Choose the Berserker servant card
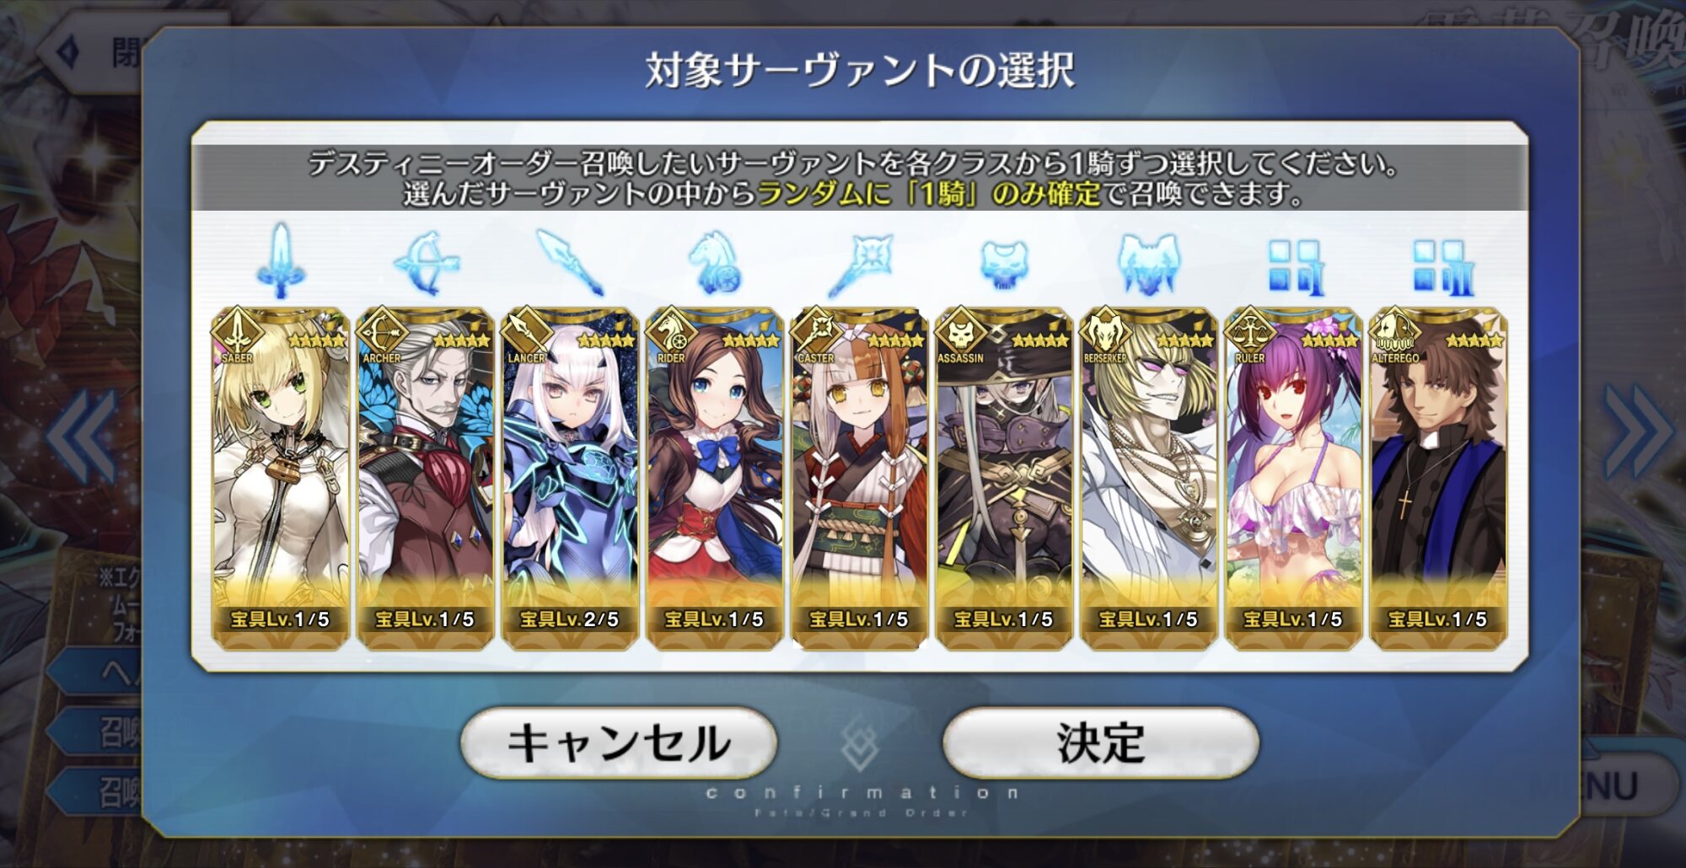The height and width of the screenshot is (868, 1686). click(x=1149, y=479)
